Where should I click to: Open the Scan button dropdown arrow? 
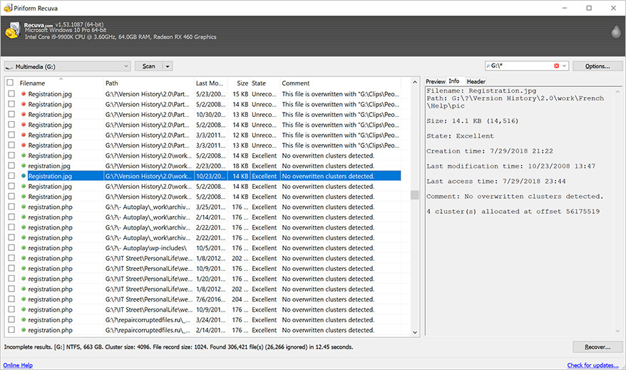(168, 66)
